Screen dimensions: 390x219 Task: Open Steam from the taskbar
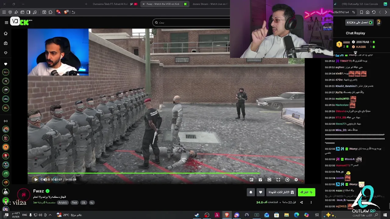coord(197,215)
